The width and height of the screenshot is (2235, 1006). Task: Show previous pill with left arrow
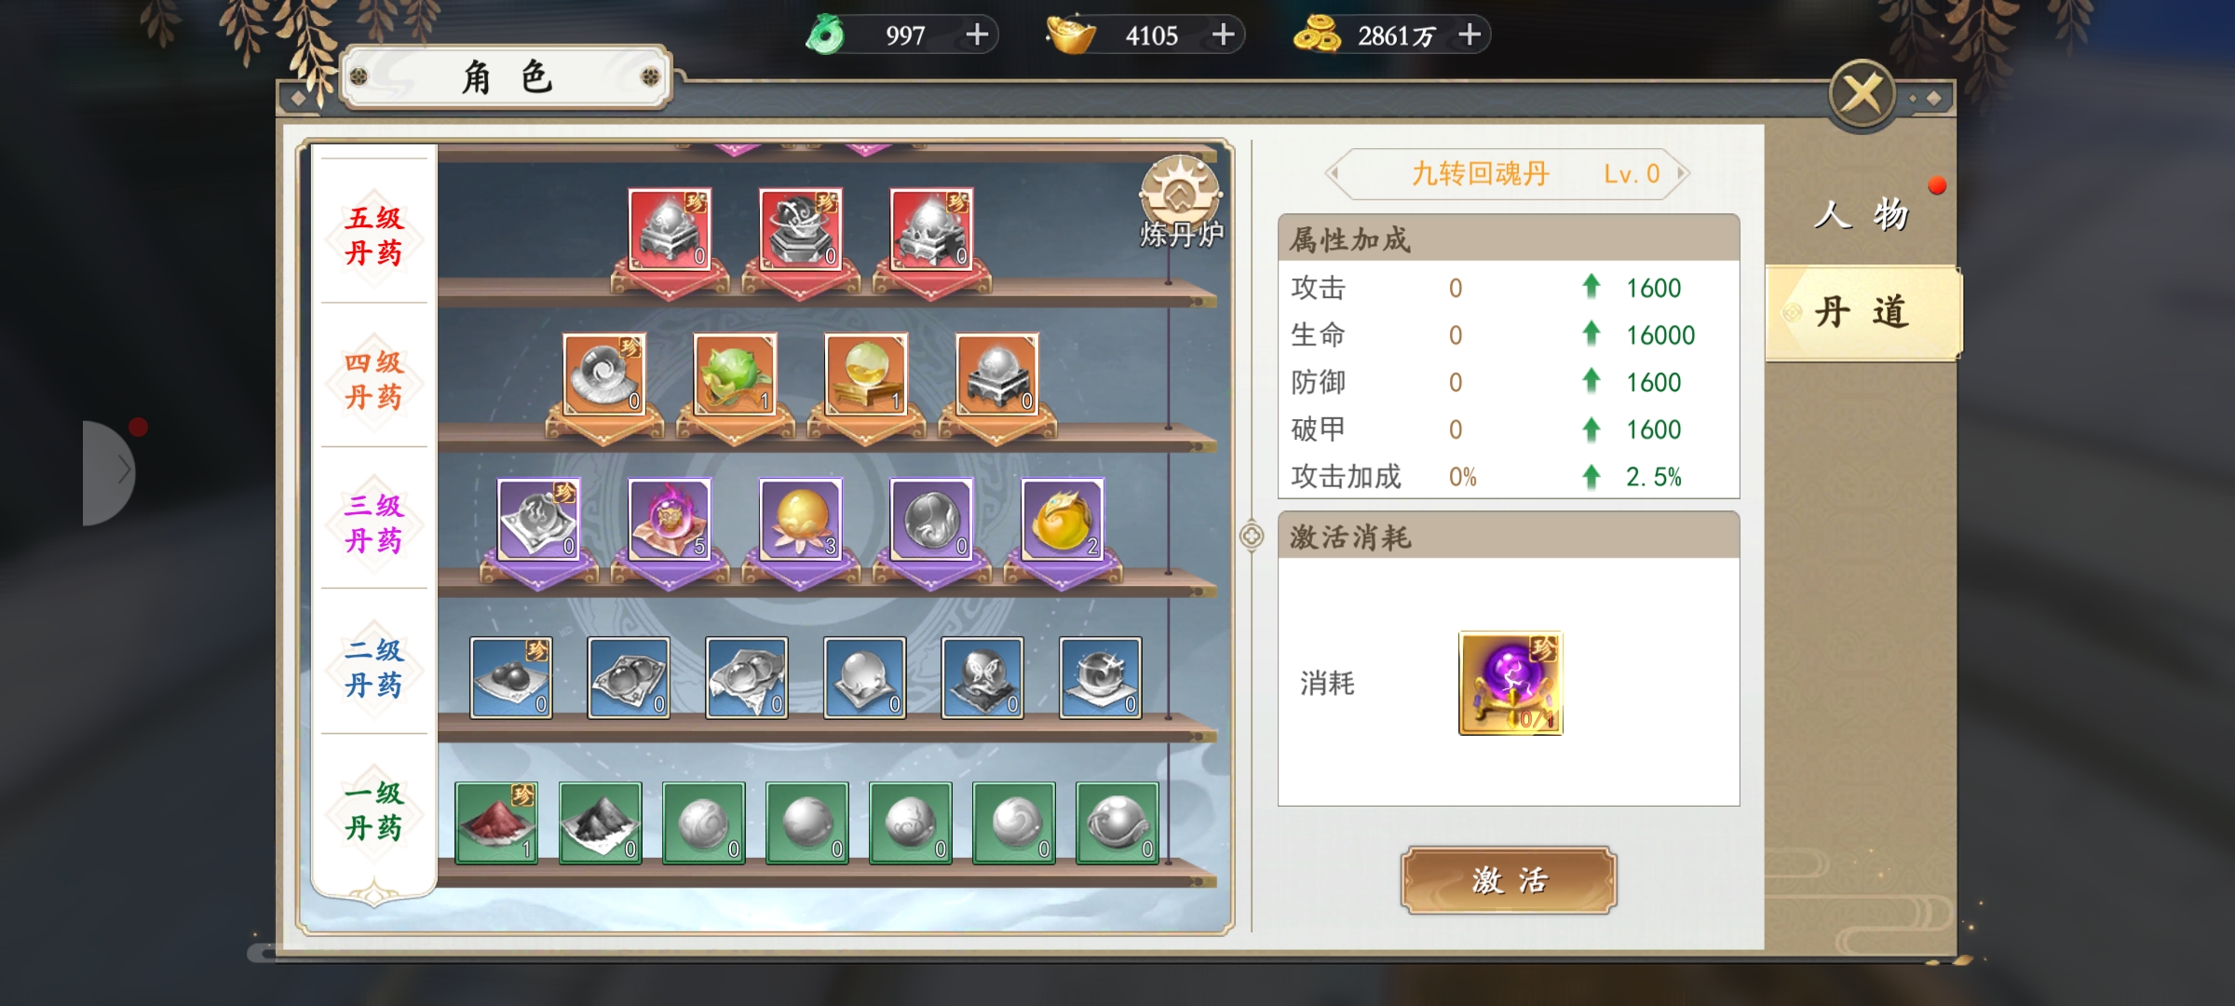tap(1334, 173)
